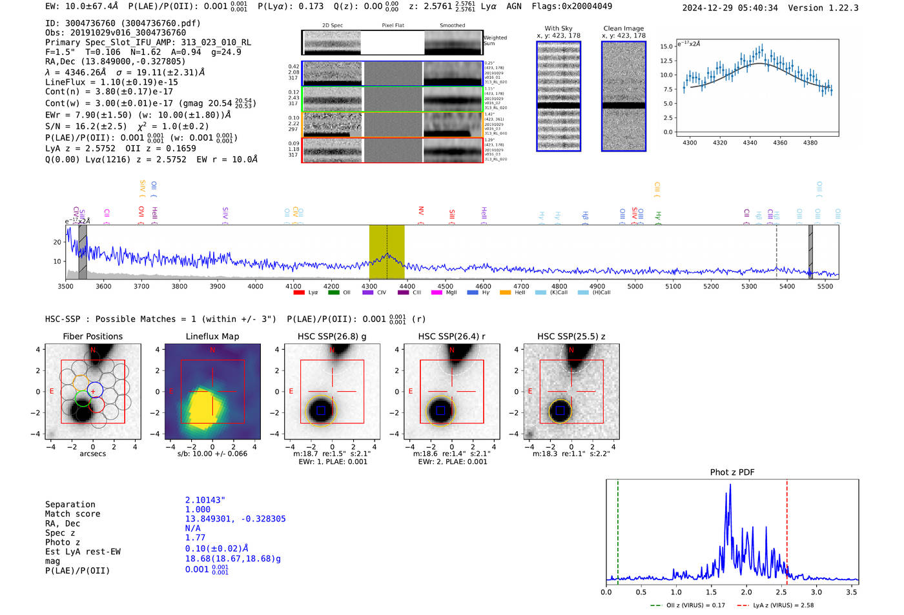Click the green OII legend swatch
904x615 pixels.
tap(334, 292)
